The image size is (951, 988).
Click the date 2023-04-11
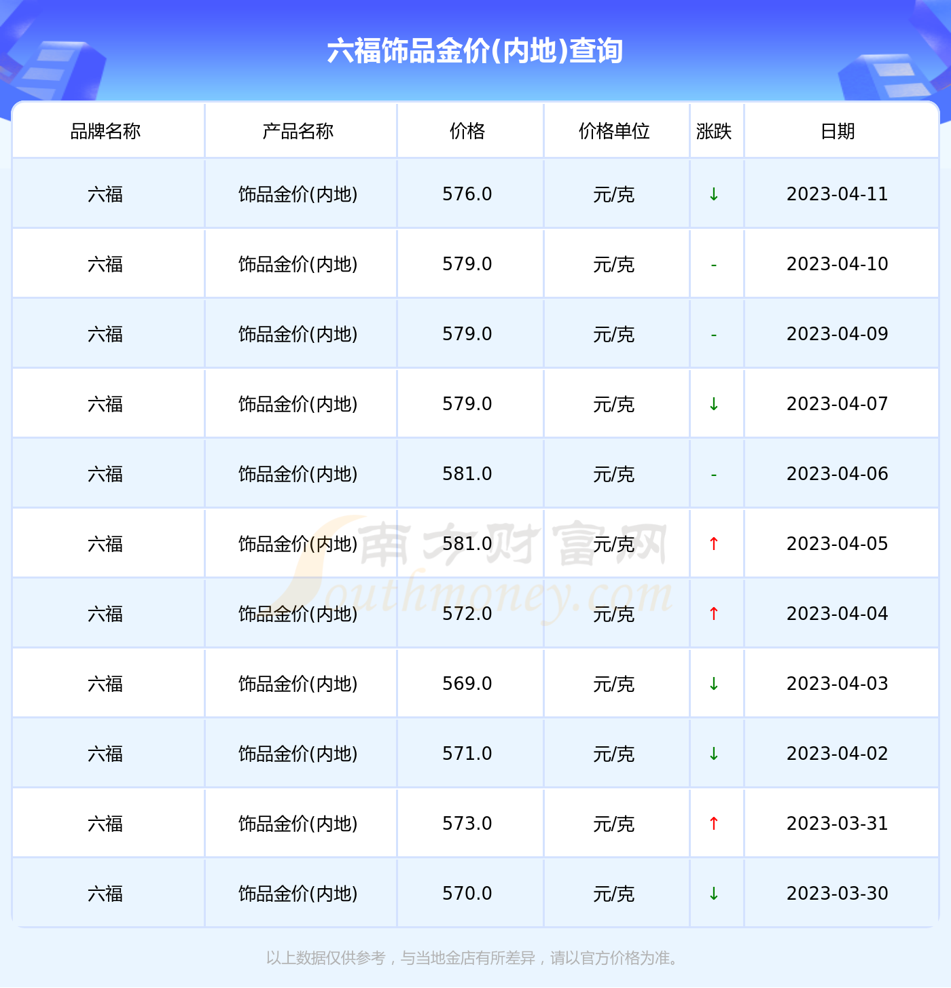[838, 194]
